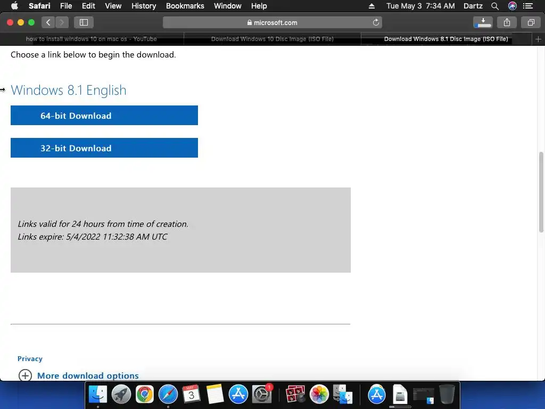The width and height of the screenshot is (545, 409).
Task: Show Safari downloads list
Action: [483, 22]
